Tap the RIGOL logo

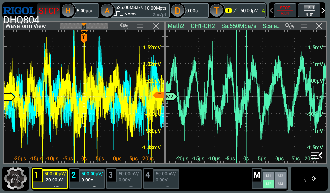[x=19, y=11]
